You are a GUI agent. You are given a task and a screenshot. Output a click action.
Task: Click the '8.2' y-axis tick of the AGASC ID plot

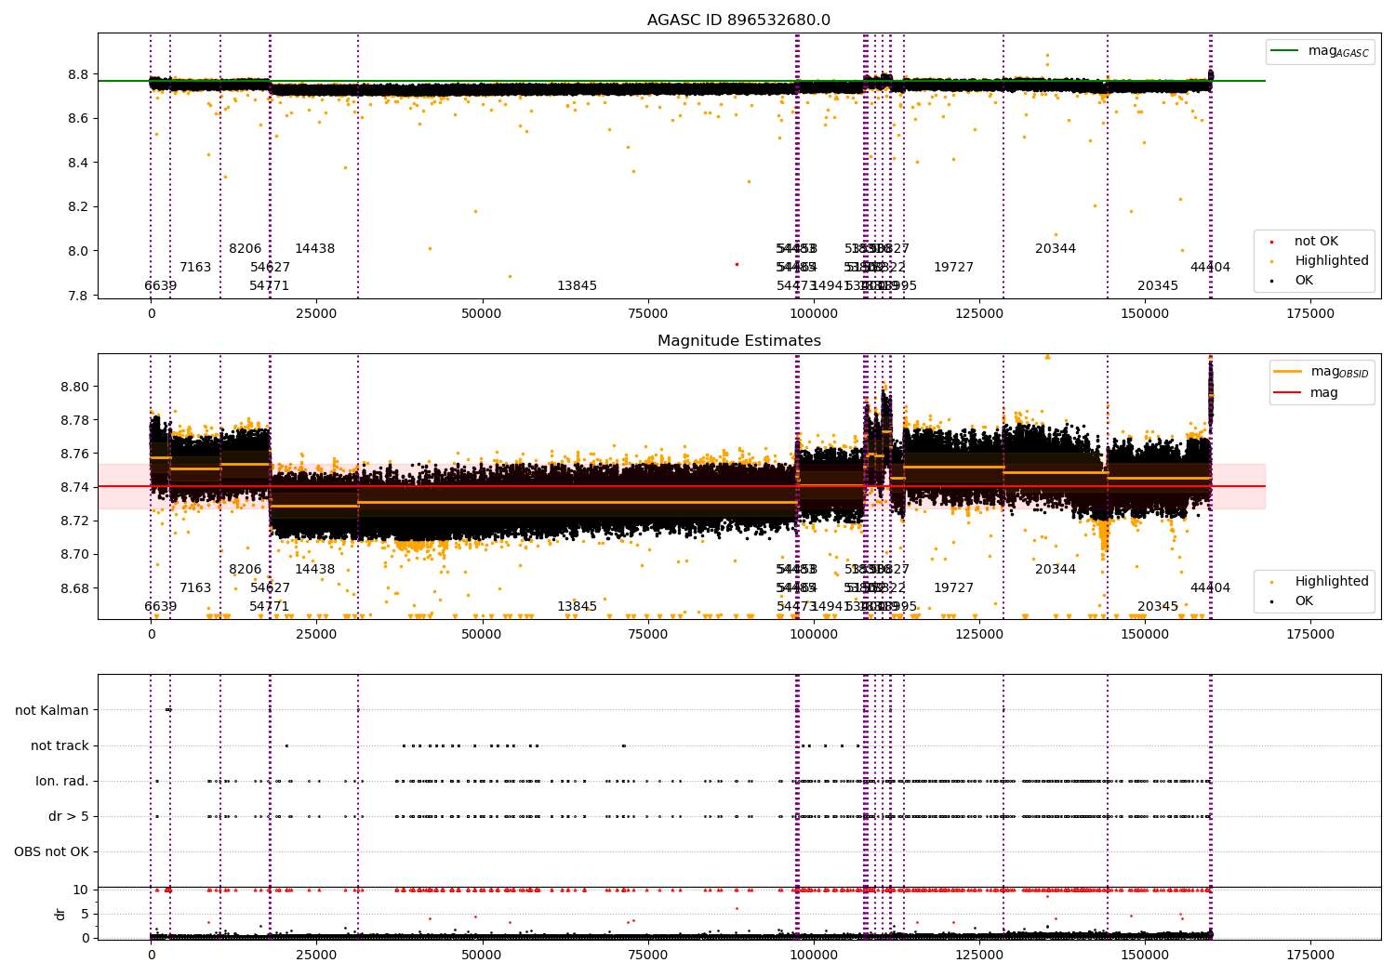(78, 206)
